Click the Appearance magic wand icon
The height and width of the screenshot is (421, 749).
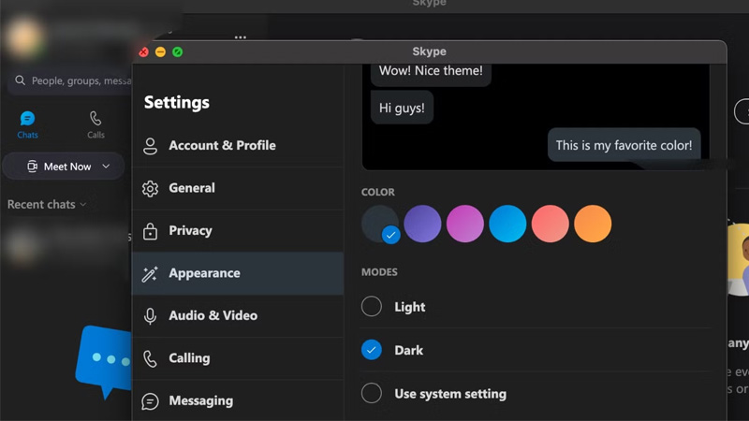tap(150, 274)
